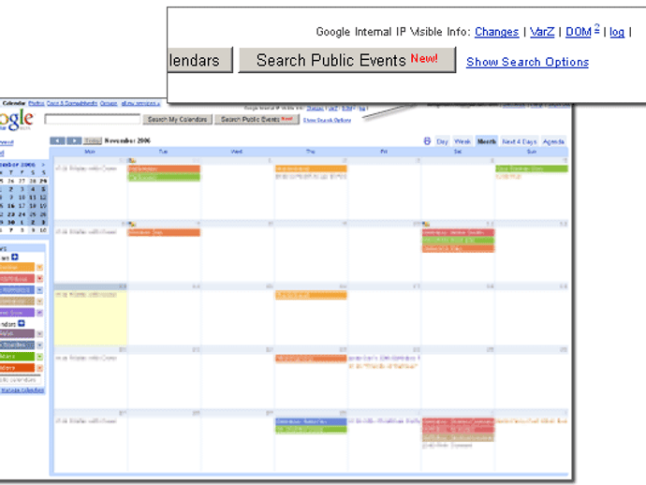Screen dimensions: 646x485
Task: Toggle the blue calendar in My Calendars
Action: pyautogui.click(x=17, y=290)
